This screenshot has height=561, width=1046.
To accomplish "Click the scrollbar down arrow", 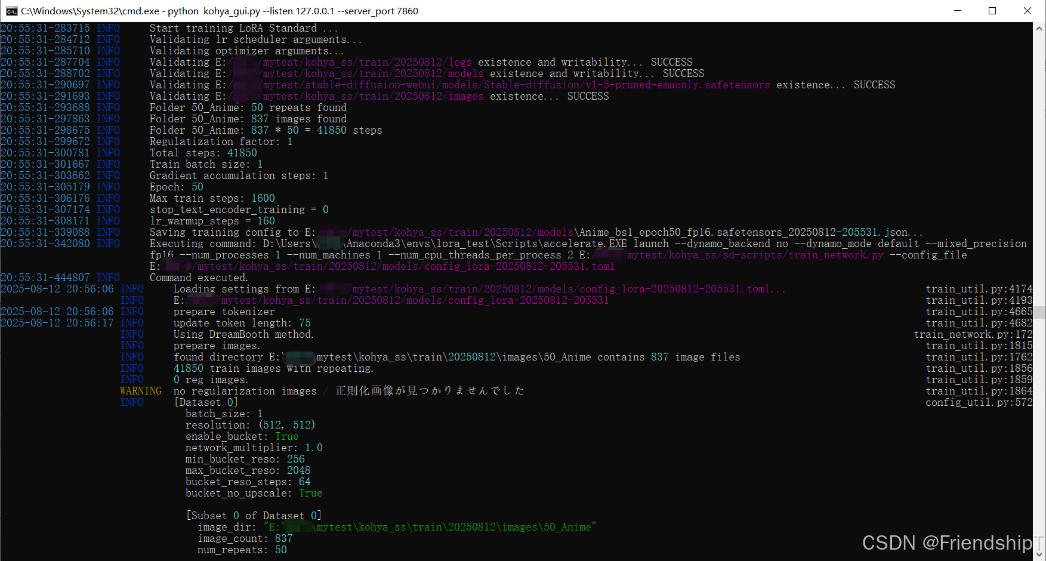I will [1039, 554].
